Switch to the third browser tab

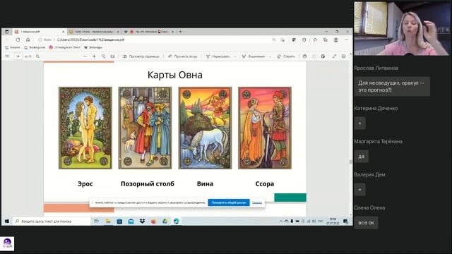(148, 31)
